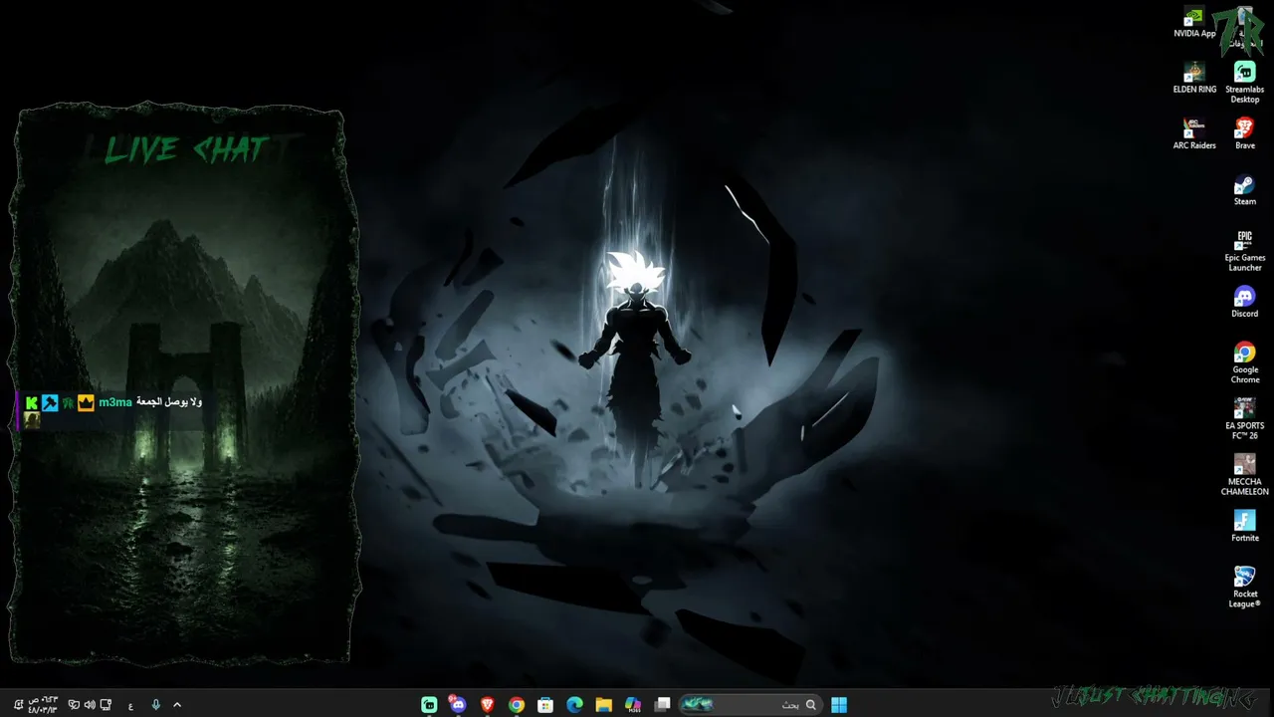1274x717 pixels.
Task: Select the Discord shortcut on the desktop
Action: pos(1244,303)
